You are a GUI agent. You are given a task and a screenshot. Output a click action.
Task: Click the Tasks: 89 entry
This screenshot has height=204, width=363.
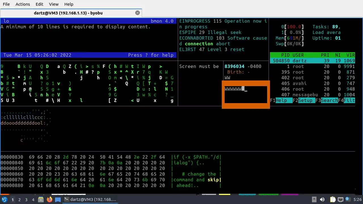tap(326, 27)
